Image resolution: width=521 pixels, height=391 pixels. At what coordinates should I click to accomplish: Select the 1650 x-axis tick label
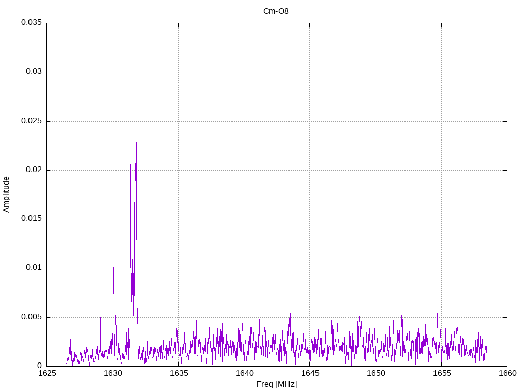pyautogui.click(x=375, y=374)
